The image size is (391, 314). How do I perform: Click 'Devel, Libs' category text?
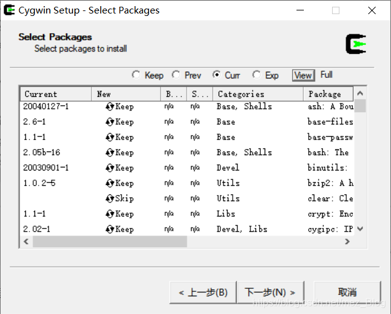click(242, 229)
